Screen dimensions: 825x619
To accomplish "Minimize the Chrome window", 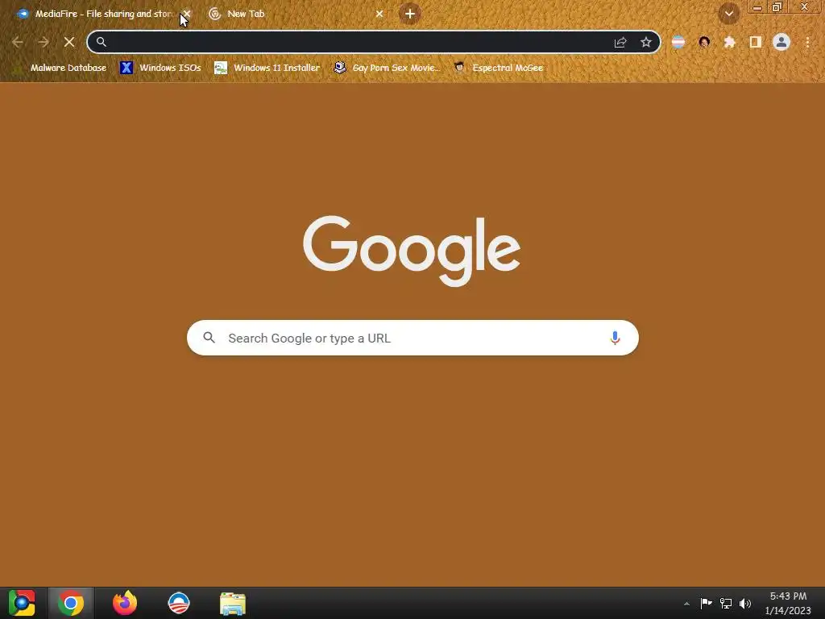I will [757, 6].
